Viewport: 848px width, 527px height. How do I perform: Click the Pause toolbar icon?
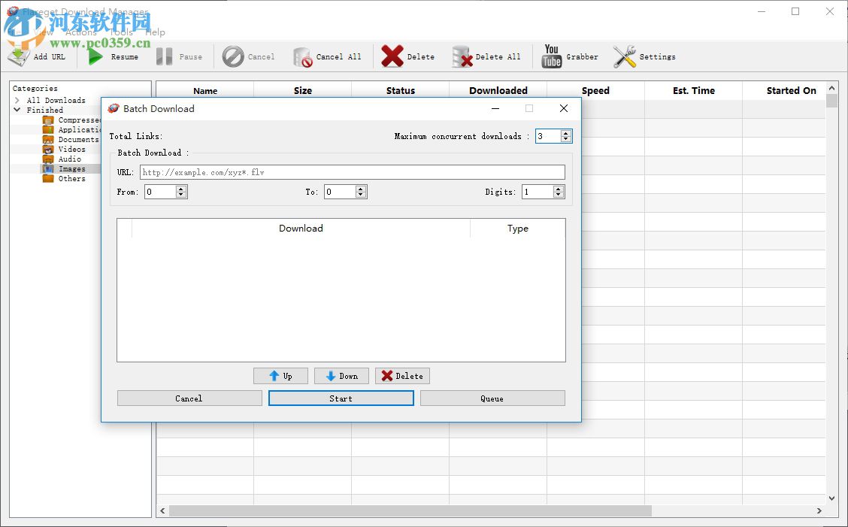point(164,56)
